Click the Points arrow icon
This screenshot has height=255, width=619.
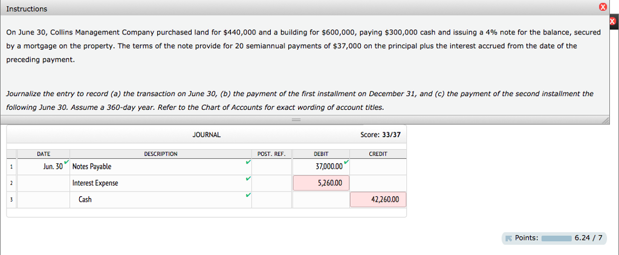[x=509, y=238]
